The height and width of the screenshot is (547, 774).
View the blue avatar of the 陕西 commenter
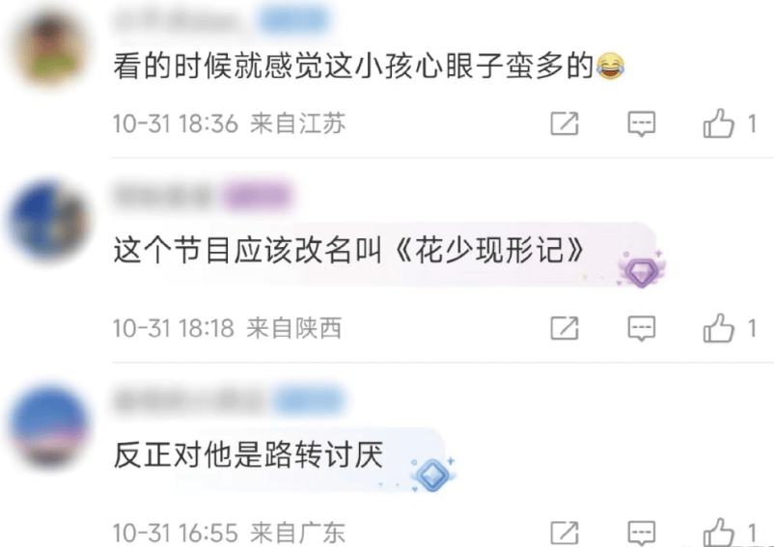coord(49,220)
